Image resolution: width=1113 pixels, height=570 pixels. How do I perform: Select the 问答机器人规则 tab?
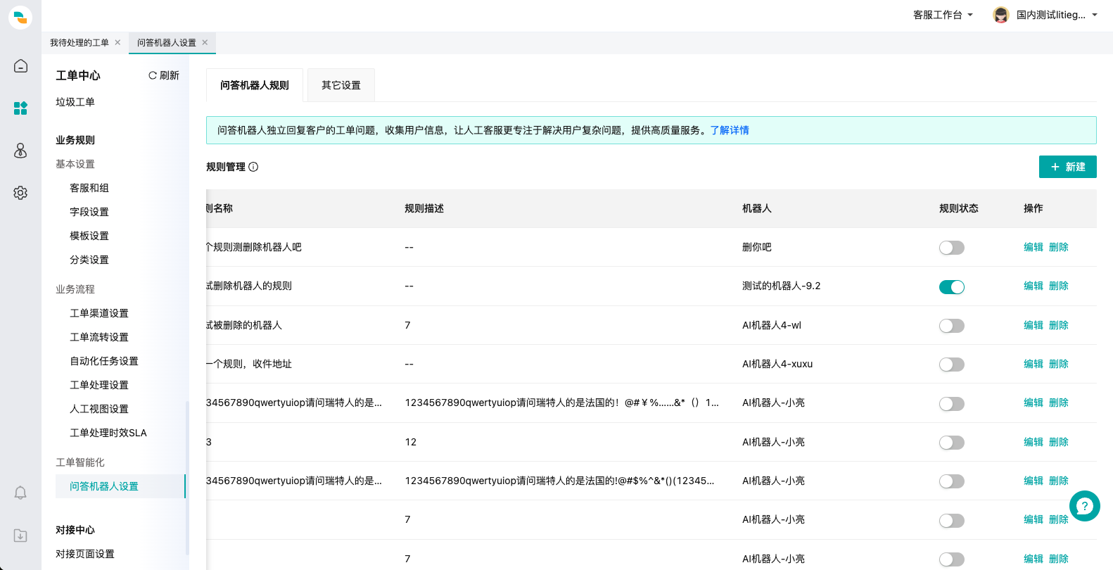point(255,85)
